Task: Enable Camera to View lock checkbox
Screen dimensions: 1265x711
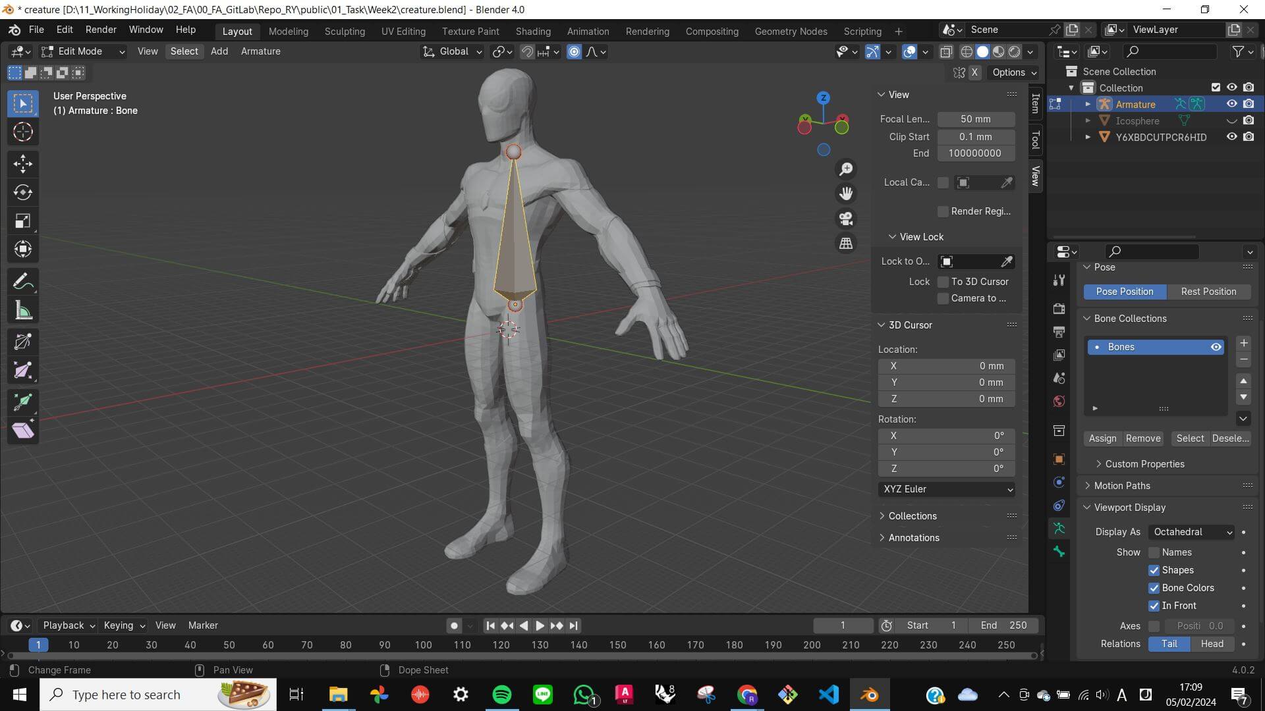Action: point(943,298)
